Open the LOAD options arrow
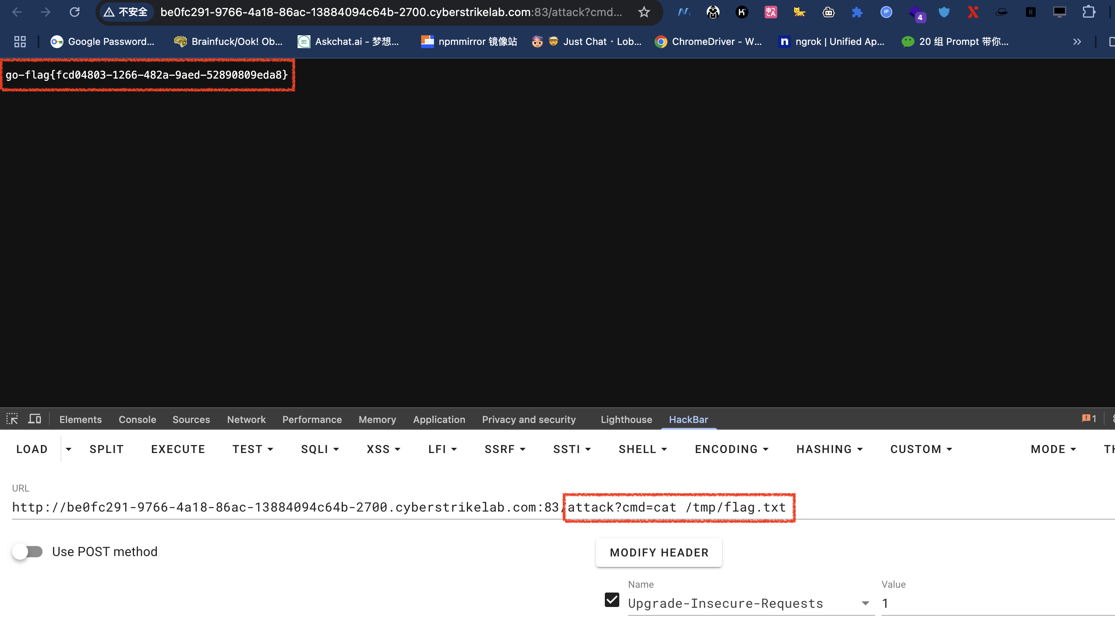This screenshot has width=1115, height=619. tap(69, 449)
